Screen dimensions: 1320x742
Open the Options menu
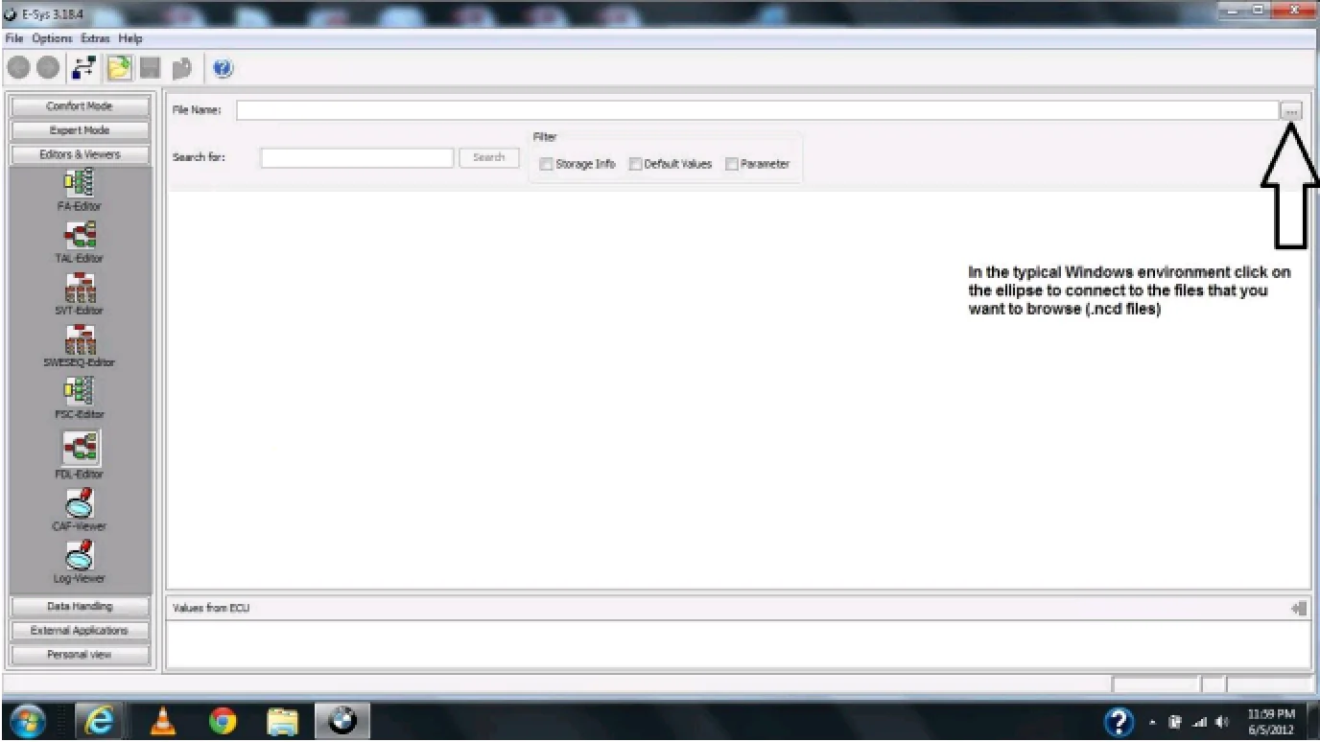click(52, 38)
